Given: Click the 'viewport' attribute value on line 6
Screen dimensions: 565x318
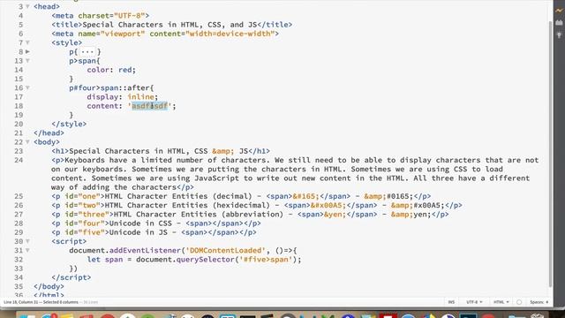Looking at the screenshot, I should point(123,34).
